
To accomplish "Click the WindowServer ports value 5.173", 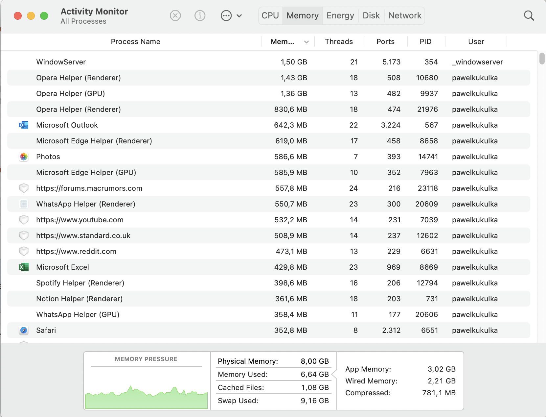I will [x=391, y=62].
